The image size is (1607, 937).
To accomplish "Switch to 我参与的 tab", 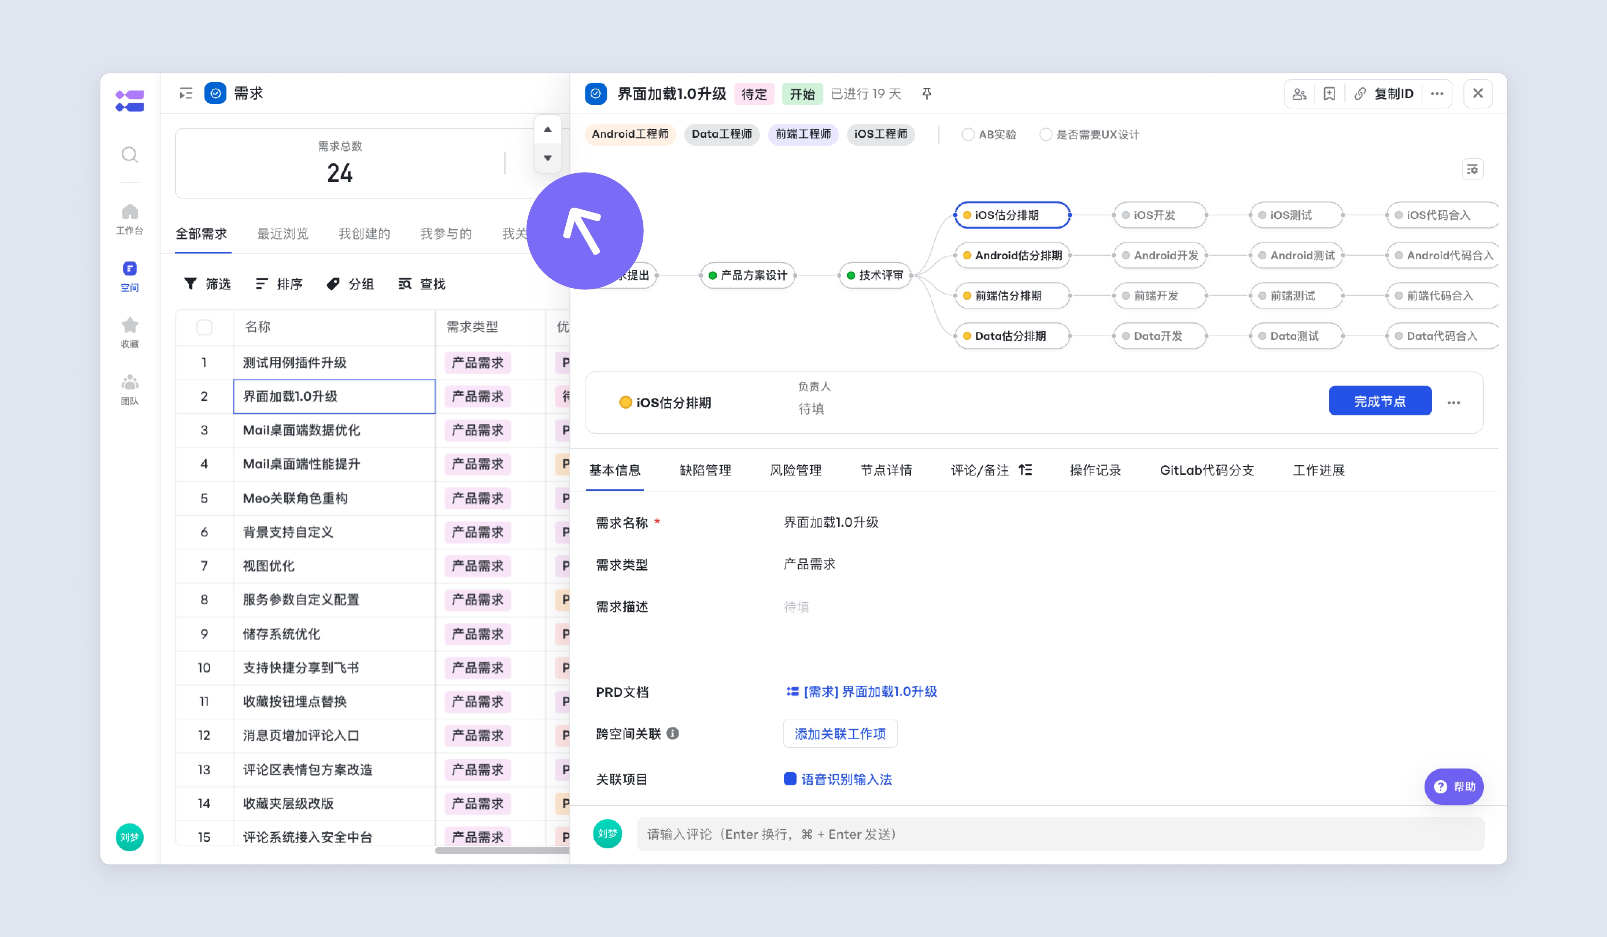I will click(x=446, y=233).
